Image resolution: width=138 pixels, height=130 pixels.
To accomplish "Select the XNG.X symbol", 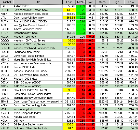I will coord(5,117).
